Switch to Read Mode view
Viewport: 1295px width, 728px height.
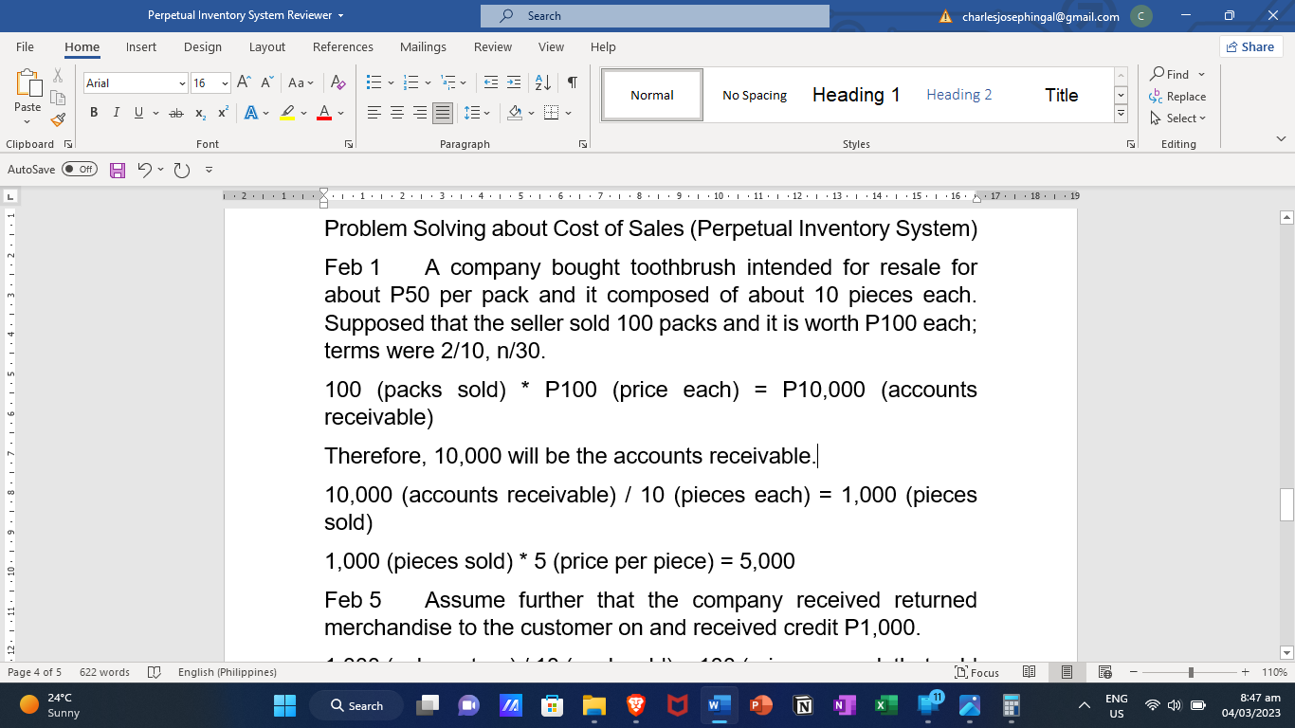click(x=1030, y=672)
